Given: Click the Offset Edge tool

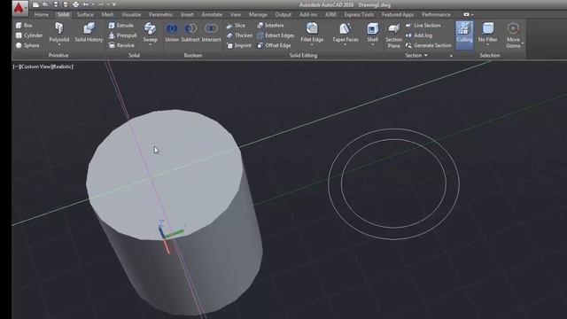Looking at the screenshot, I should (274, 45).
